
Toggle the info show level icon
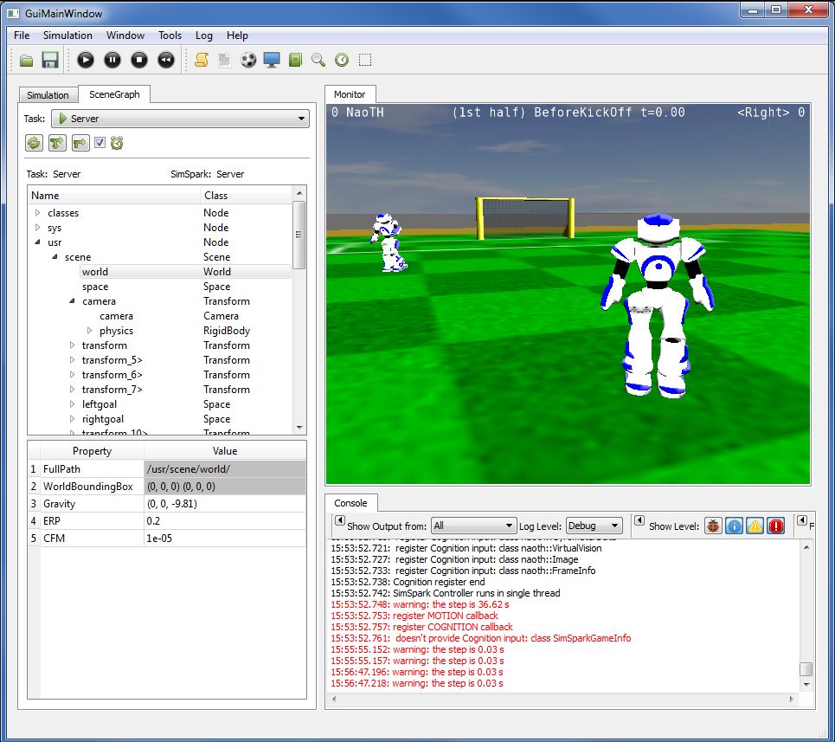[x=735, y=526]
